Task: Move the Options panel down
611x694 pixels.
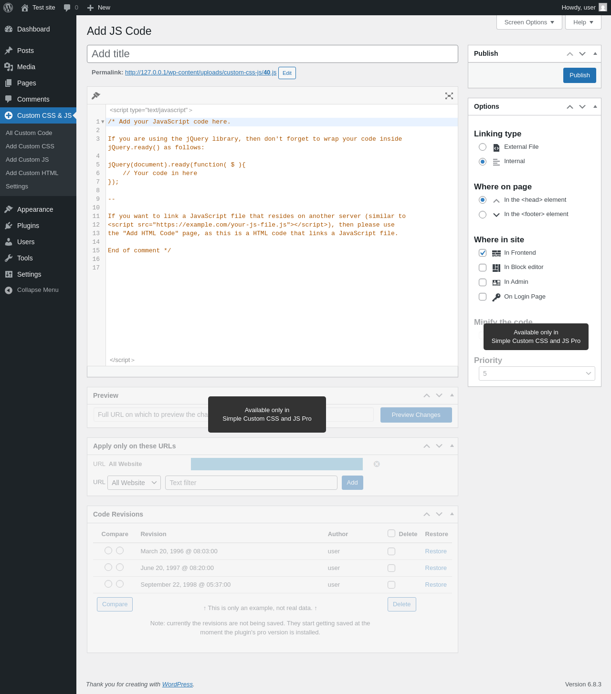Action: 582,107
